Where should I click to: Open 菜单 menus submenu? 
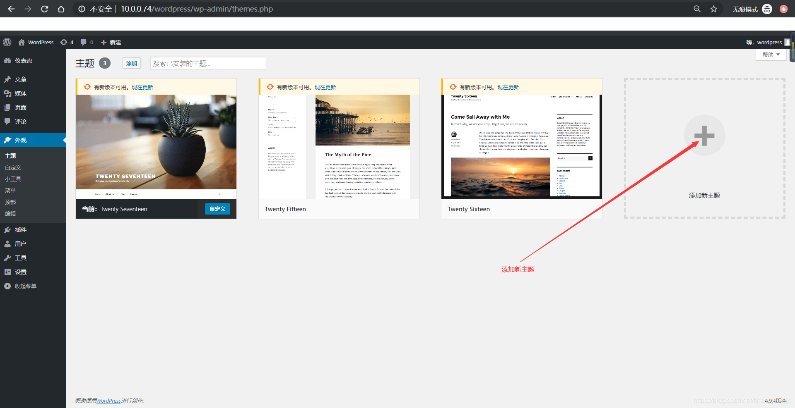[x=10, y=191]
